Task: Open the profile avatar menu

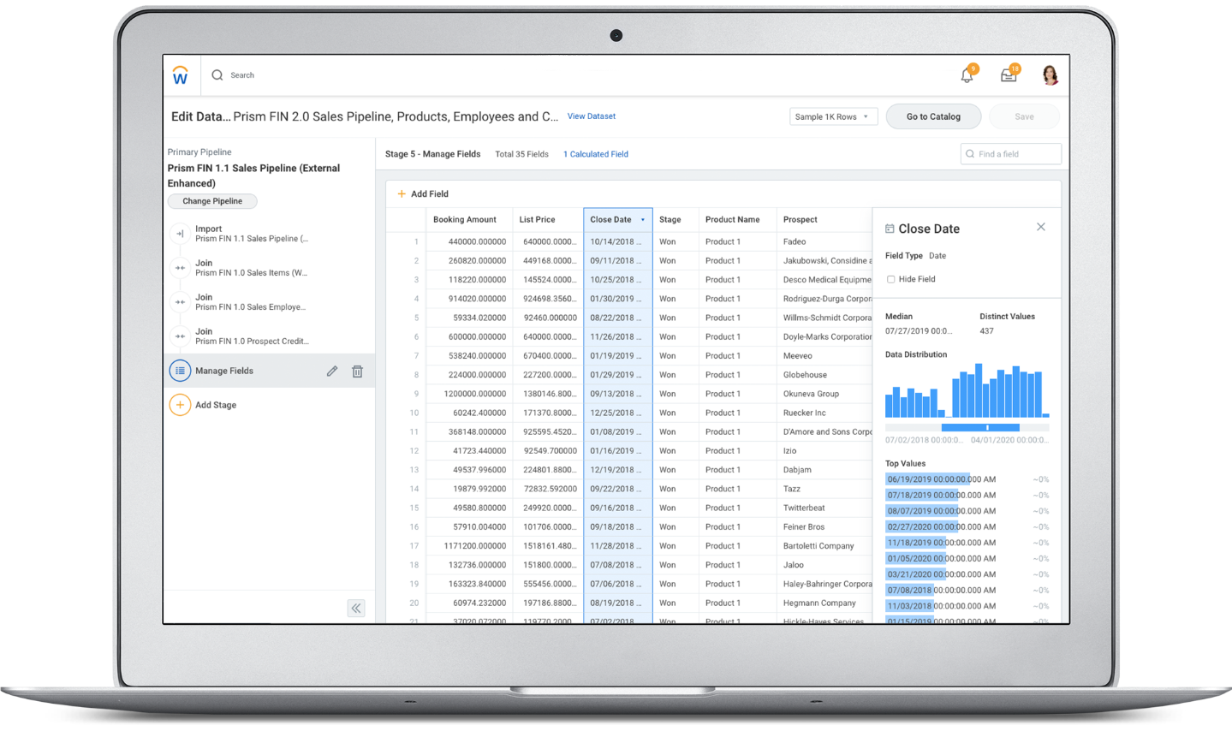Action: tap(1050, 75)
